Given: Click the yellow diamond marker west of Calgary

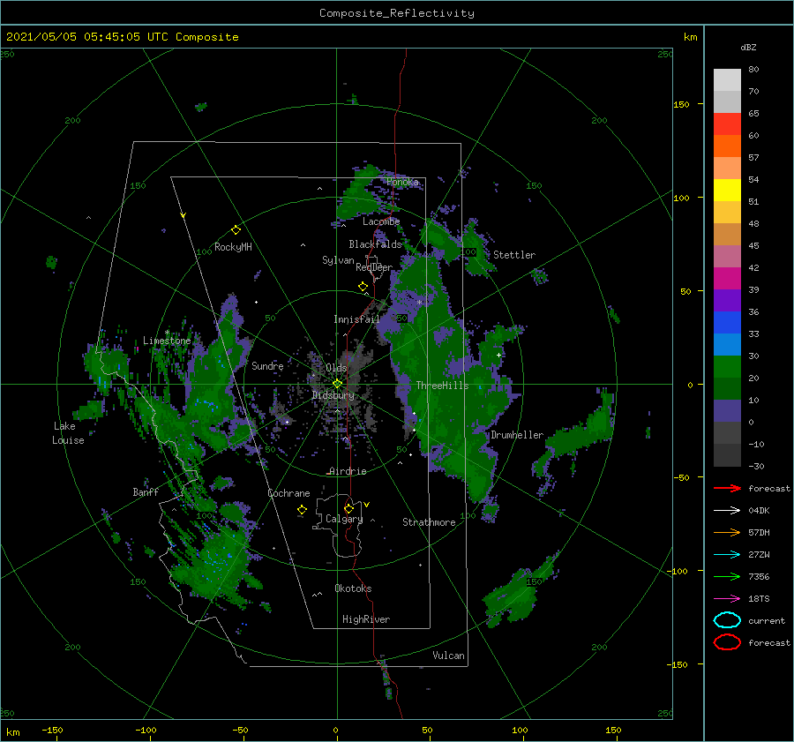Looking at the screenshot, I should tap(302, 510).
